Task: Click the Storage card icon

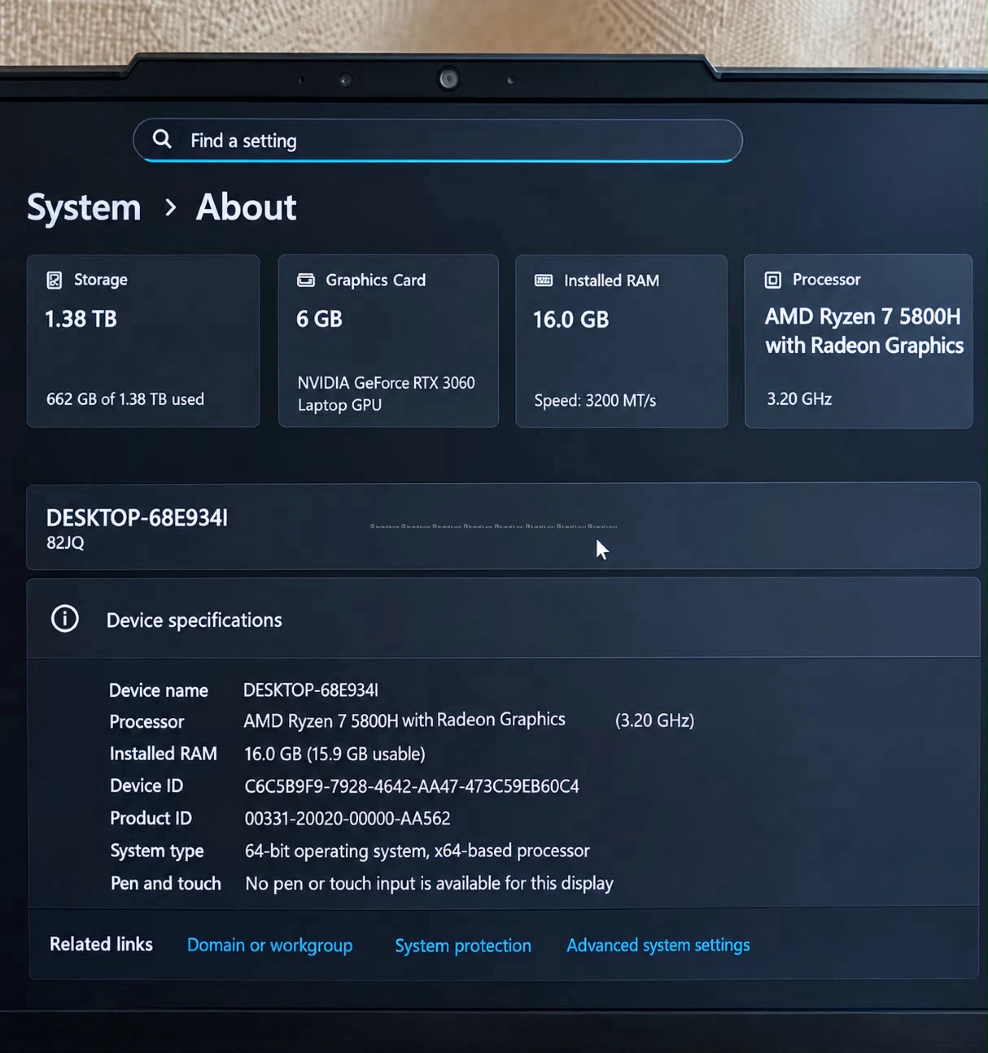Action: (54, 280)
